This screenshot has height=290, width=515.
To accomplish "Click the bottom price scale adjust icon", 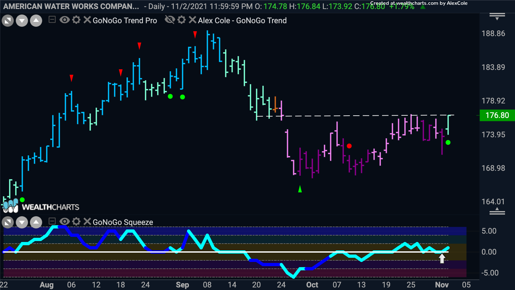I will click(x=497, y=211).
